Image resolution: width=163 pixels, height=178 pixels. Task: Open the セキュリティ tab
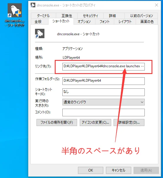90,16
